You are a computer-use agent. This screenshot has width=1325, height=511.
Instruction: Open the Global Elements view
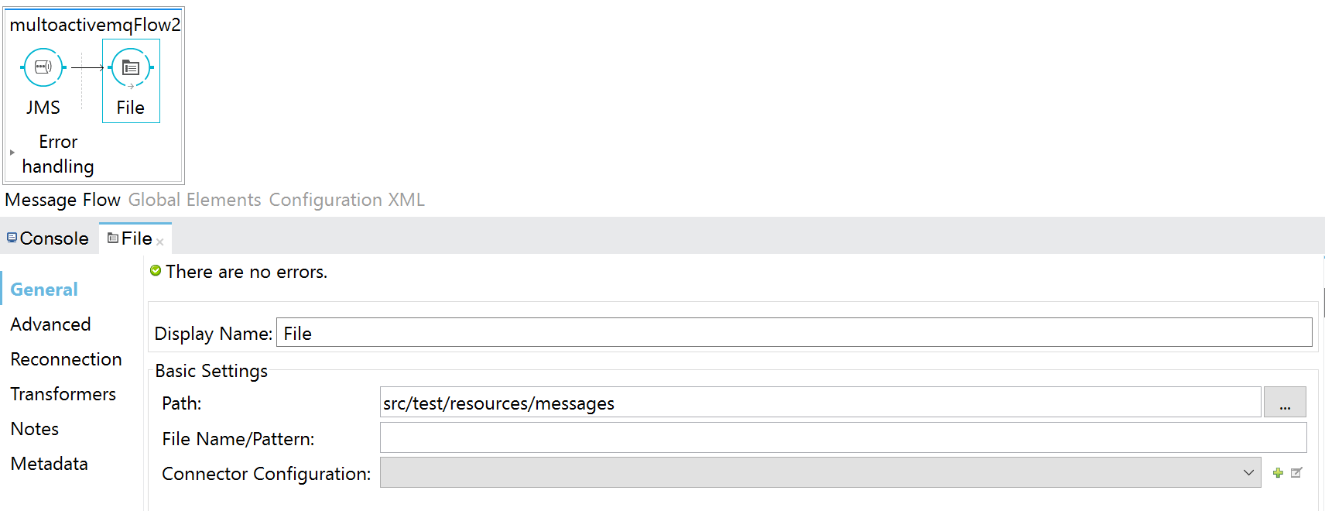[194, 200]
